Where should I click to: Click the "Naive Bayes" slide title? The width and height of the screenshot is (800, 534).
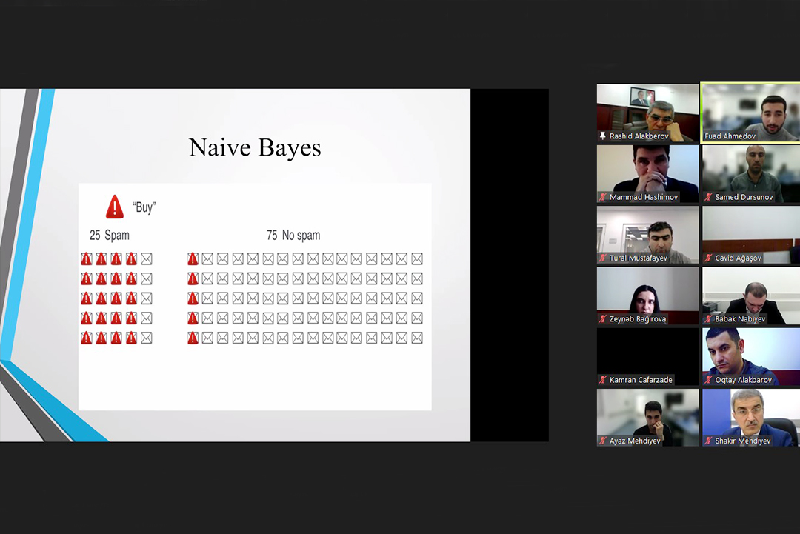click(255, 147)
